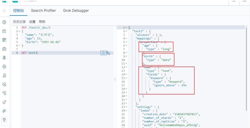This screenshot has width=250, height=128.
Task: Click the 帮助 help link
Action: pos(42,22)
